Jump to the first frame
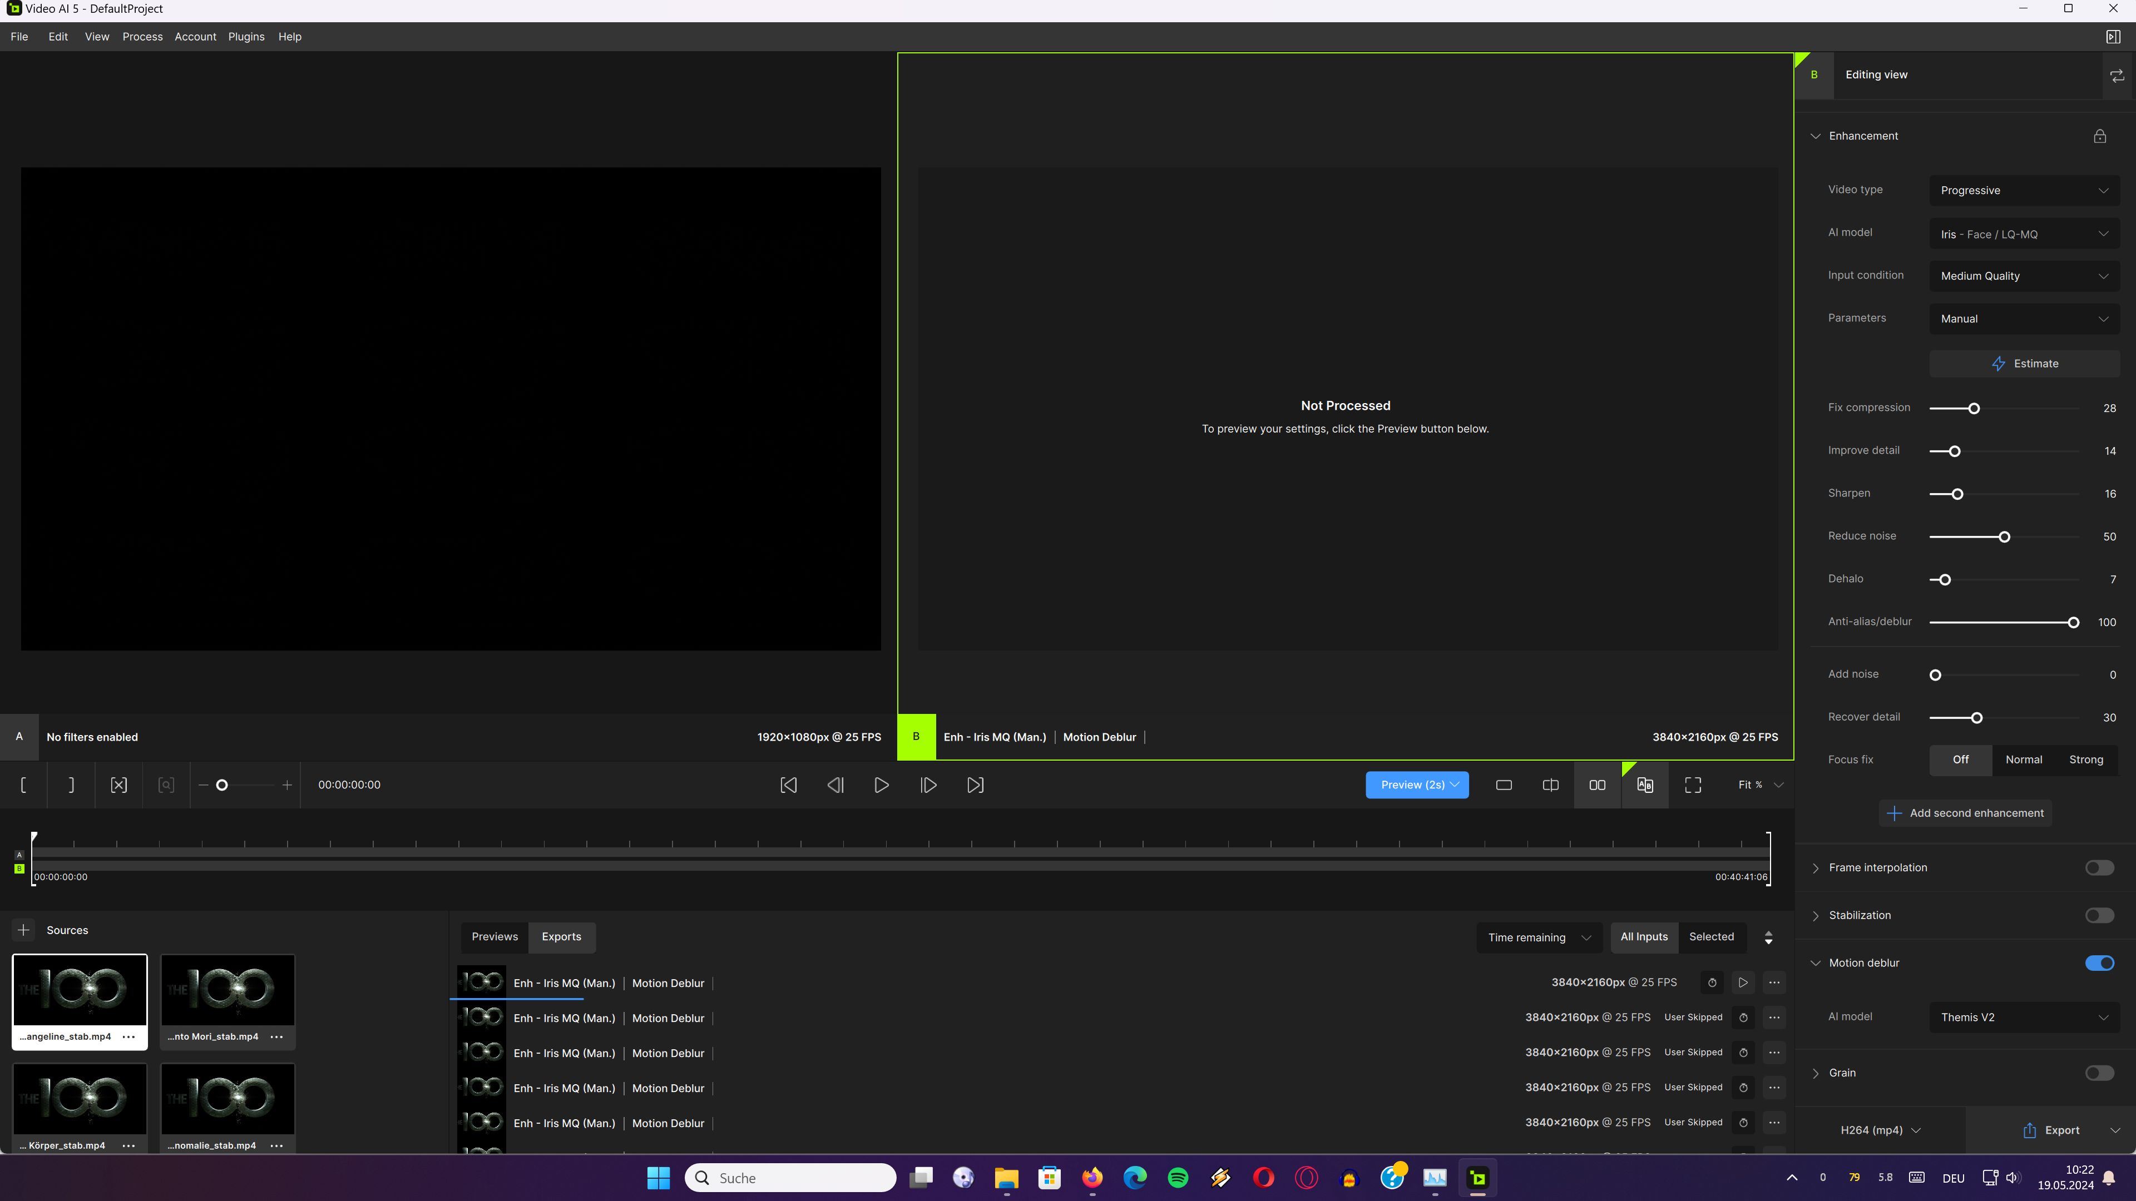Image resolution: width=2136 pixels, height=1201 pixels. click(x=789, y=785)
